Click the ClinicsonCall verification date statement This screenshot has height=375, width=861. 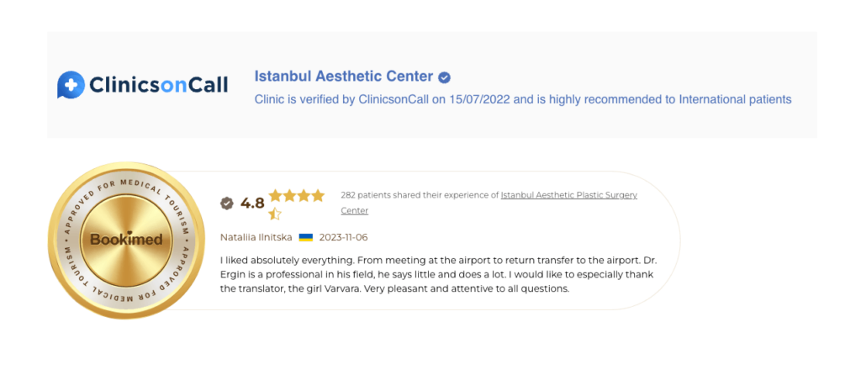point(522,99)
